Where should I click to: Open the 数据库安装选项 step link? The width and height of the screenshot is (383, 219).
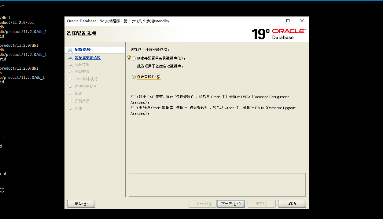[x=88, y=58]
